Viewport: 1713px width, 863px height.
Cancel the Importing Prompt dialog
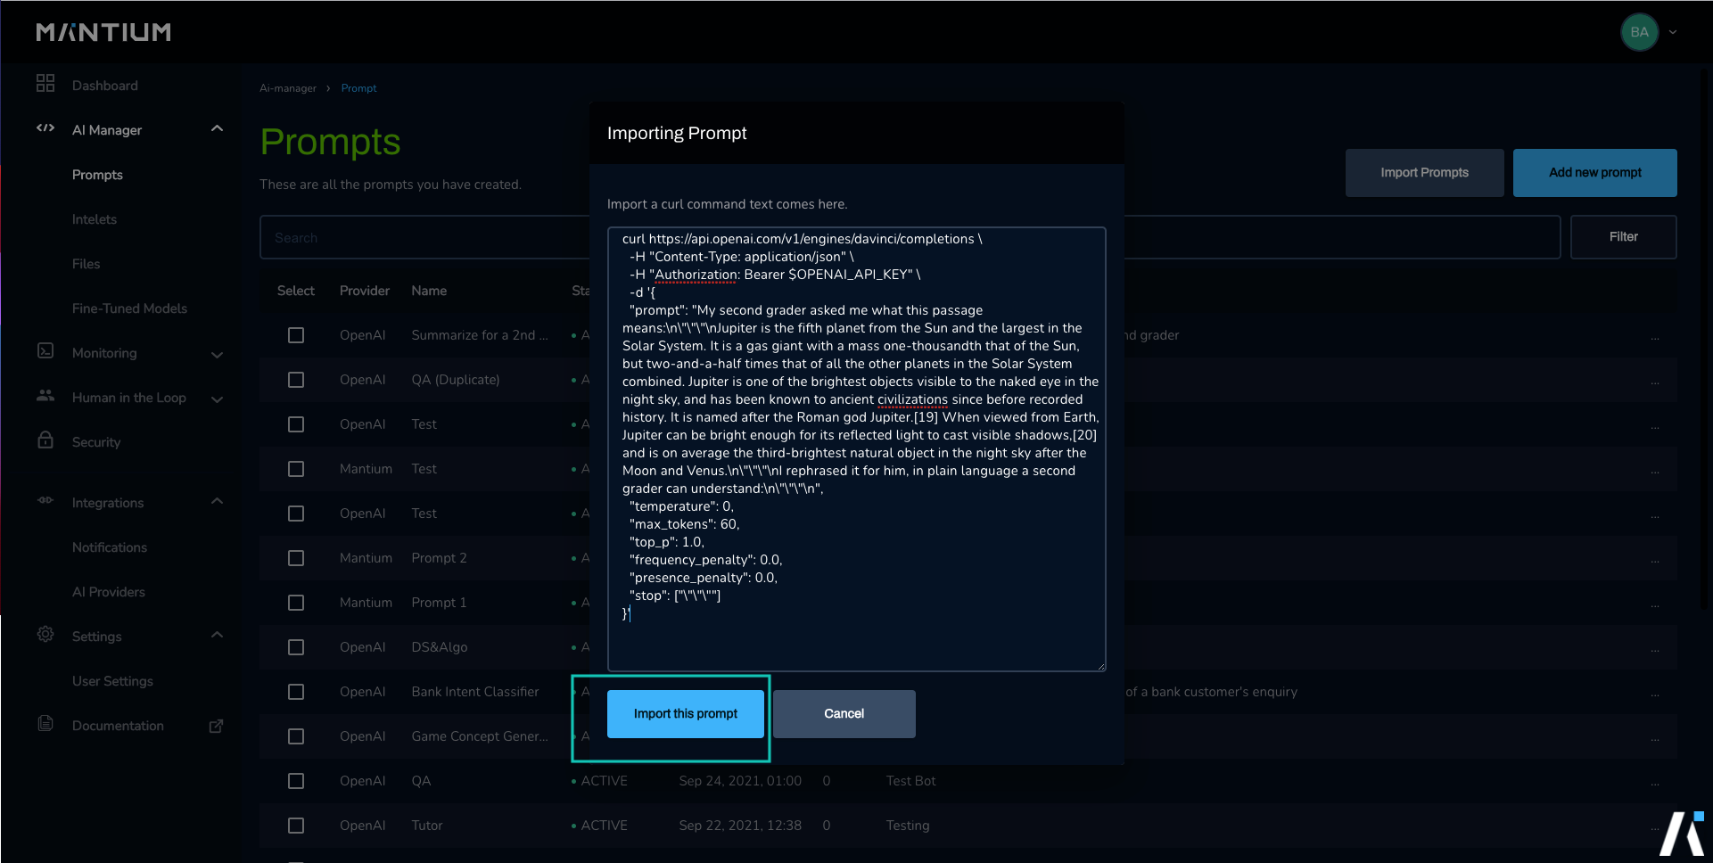click(844, 714)
